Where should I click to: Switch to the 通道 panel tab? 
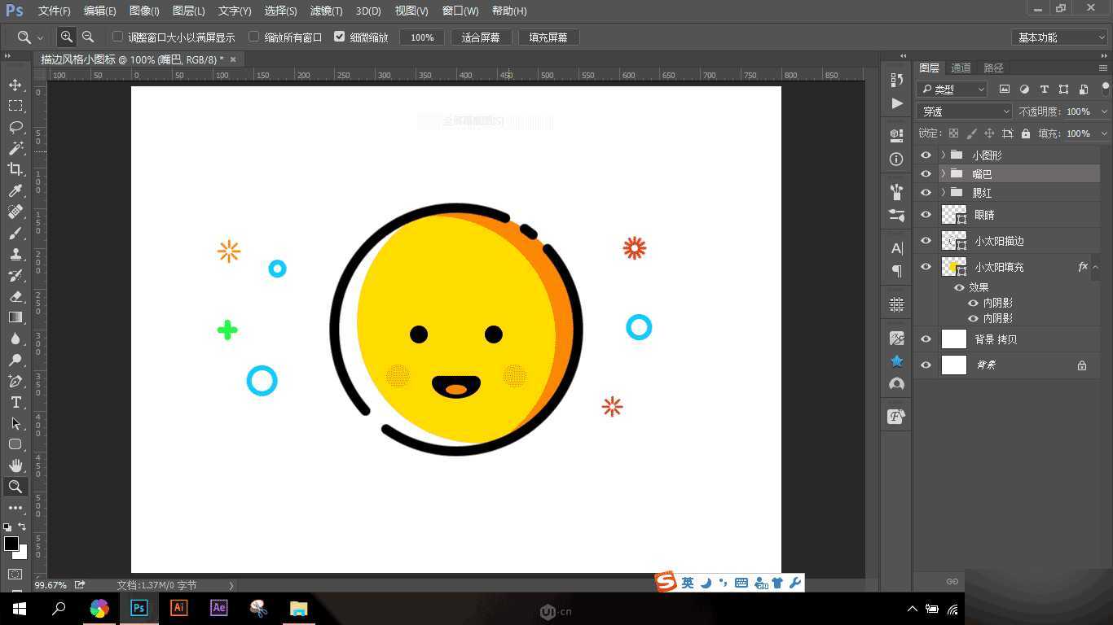960,68
